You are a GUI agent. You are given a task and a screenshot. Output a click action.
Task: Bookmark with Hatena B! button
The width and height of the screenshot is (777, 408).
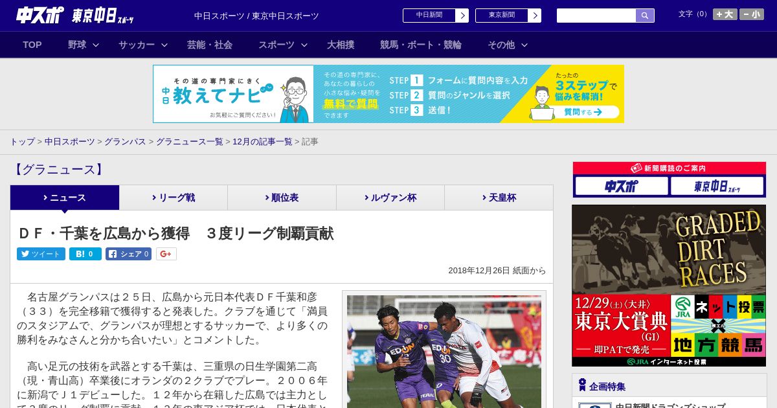click(x=85, y=254)
